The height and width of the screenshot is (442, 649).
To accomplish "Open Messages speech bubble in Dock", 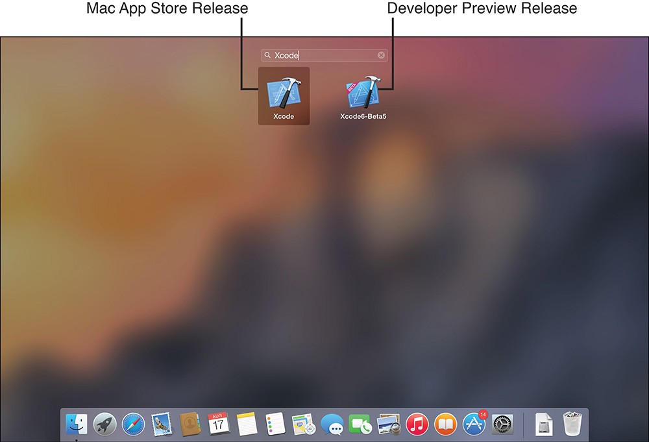I will coord(332,424).
